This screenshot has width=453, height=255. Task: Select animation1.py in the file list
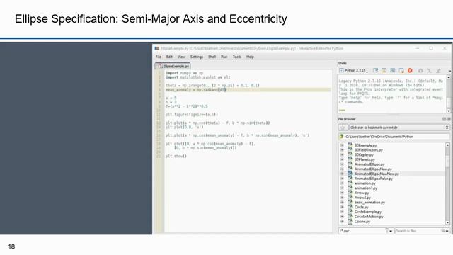[366, 188]
